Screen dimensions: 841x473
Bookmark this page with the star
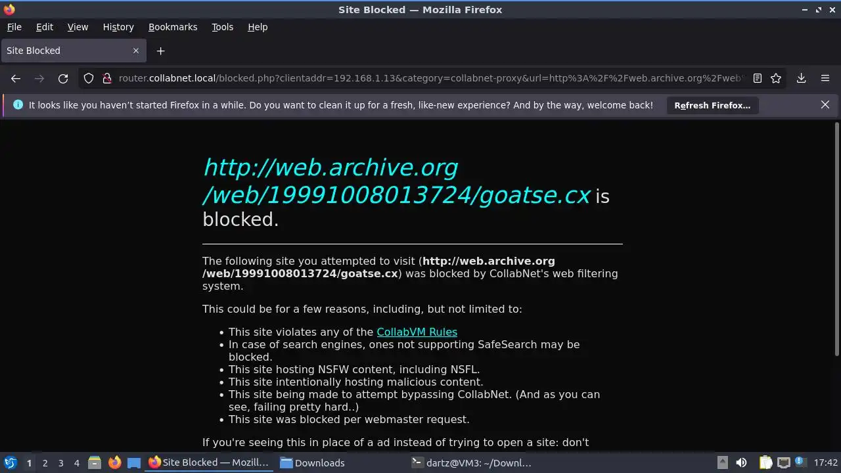coord(776,78)
